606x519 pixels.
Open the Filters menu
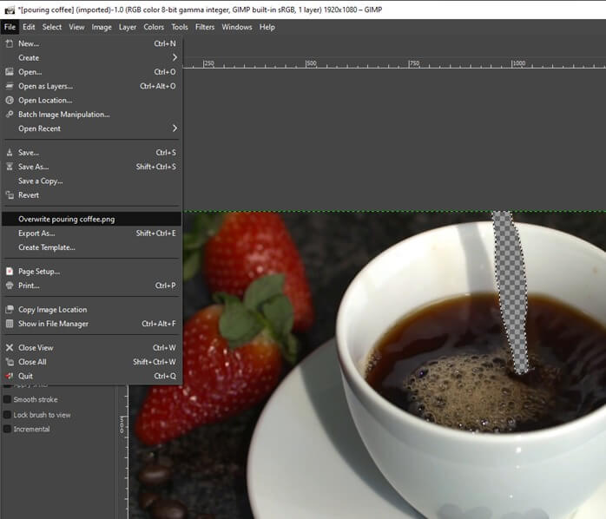205,27
